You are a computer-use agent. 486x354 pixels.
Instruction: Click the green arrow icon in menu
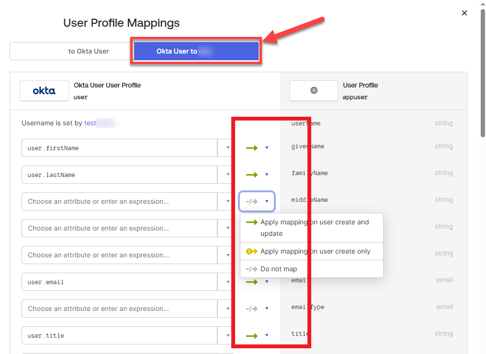click(x=252, y=222)
